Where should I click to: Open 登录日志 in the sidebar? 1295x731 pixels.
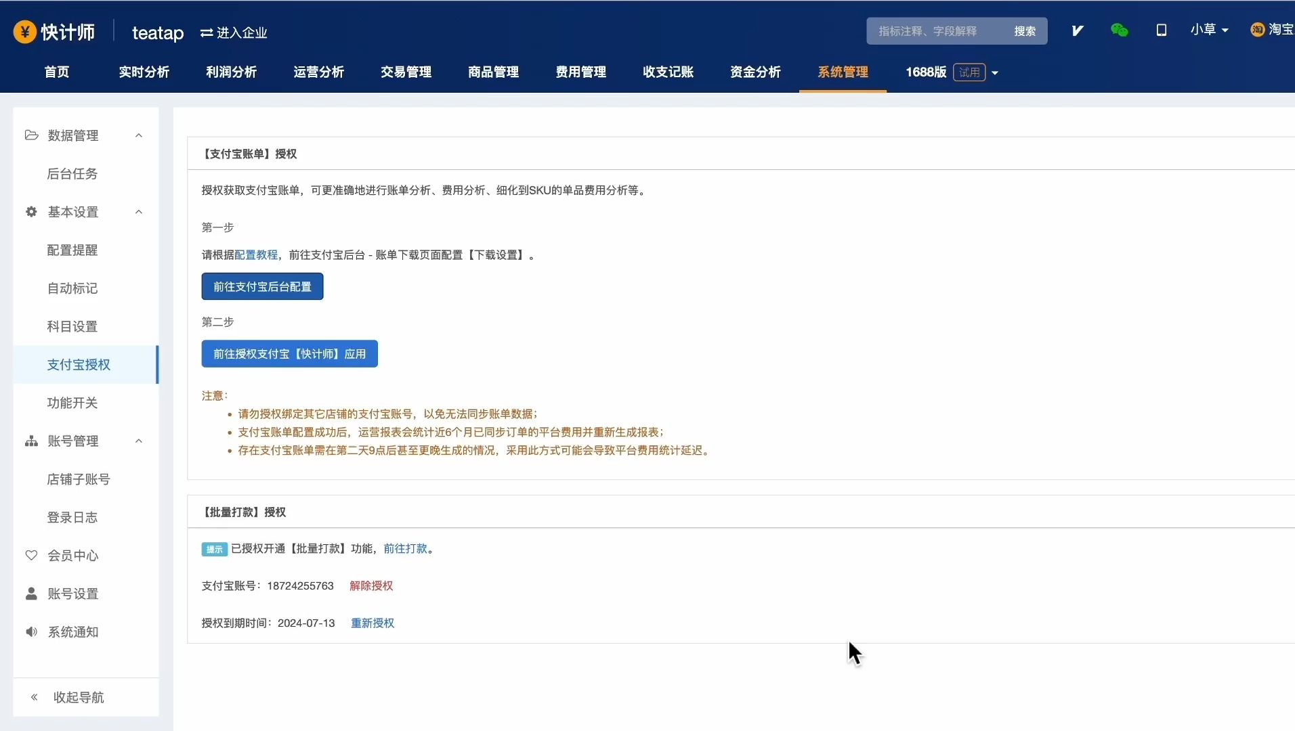coord(72,518)
